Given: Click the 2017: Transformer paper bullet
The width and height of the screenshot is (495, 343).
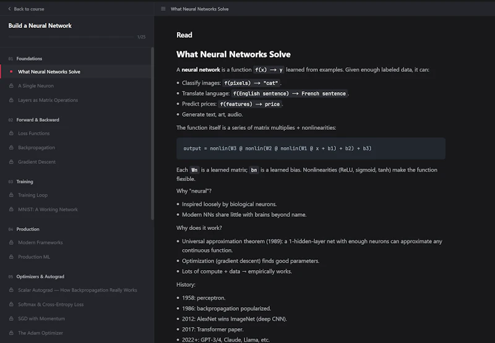Looking at the screenshot, I should tap(213, 329).
